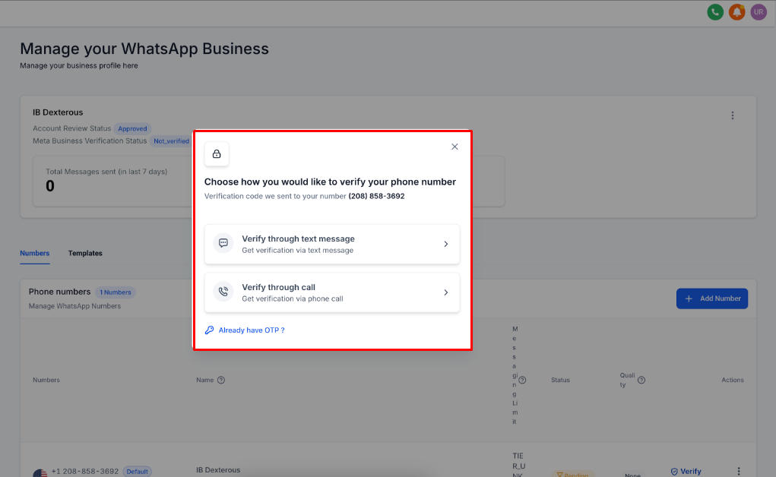The width and height of the screenshot is (776, 477).
Task: Expand Verify through call chevron
Action: click(x=445, y=292)
